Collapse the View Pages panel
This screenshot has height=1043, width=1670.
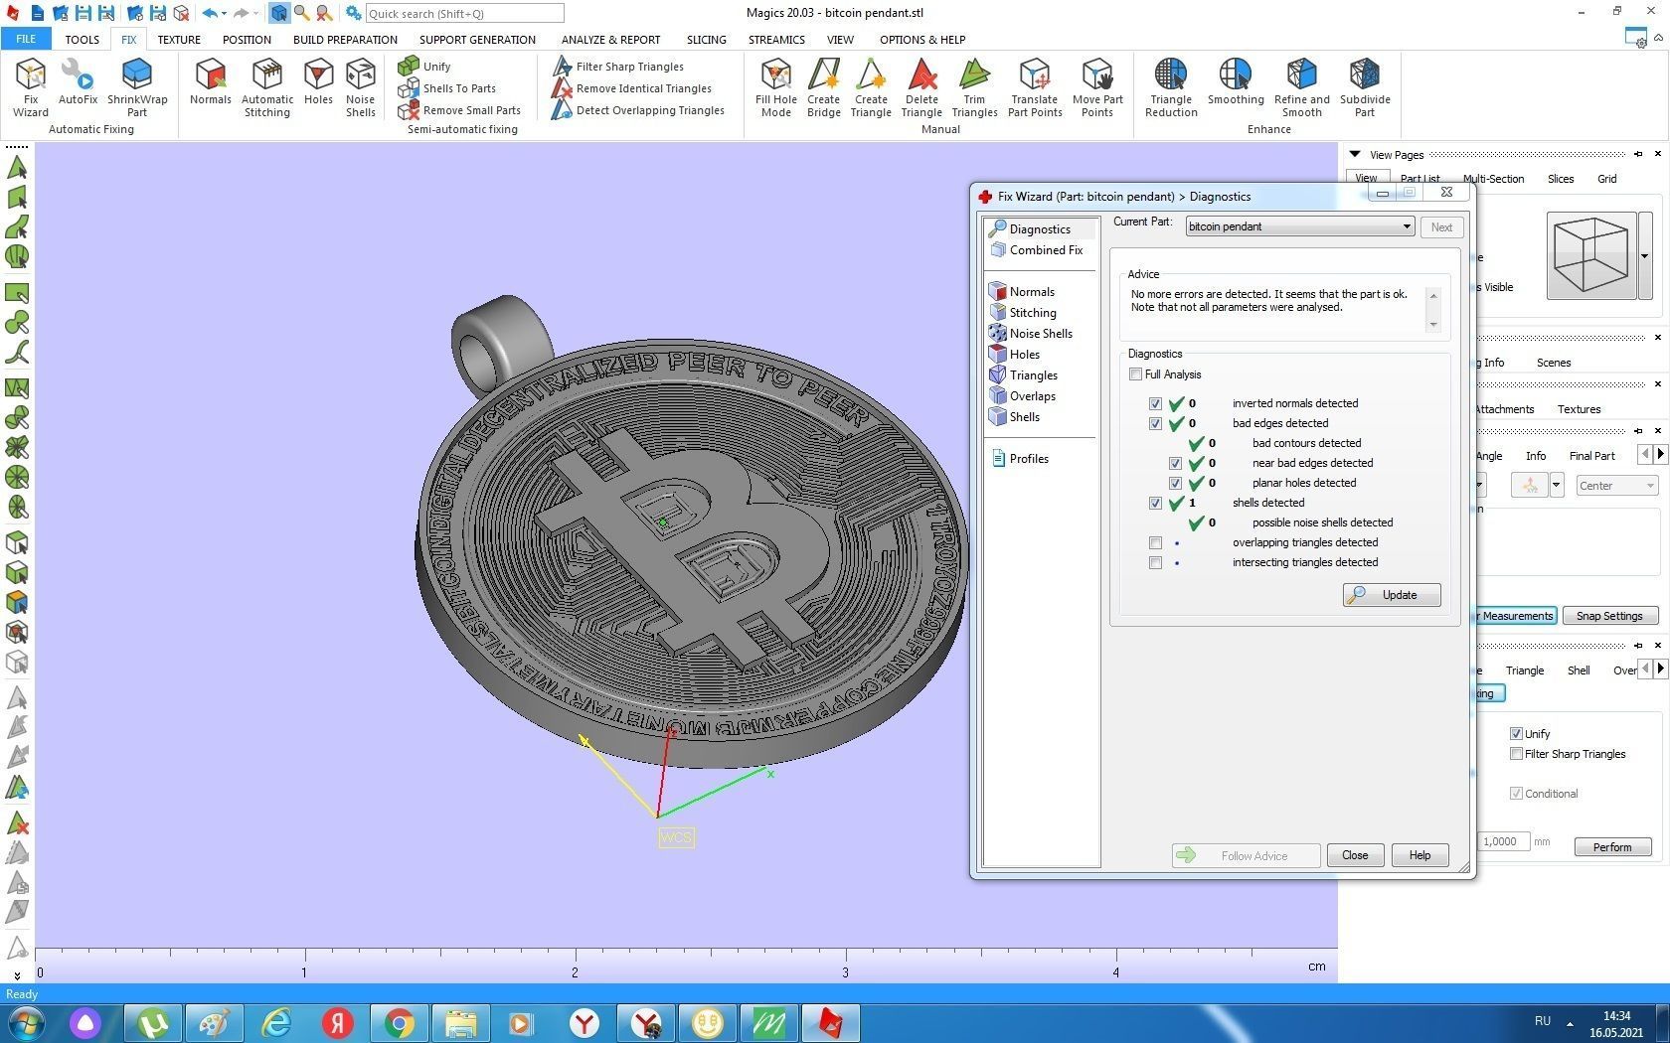(x=1354, y=154)
